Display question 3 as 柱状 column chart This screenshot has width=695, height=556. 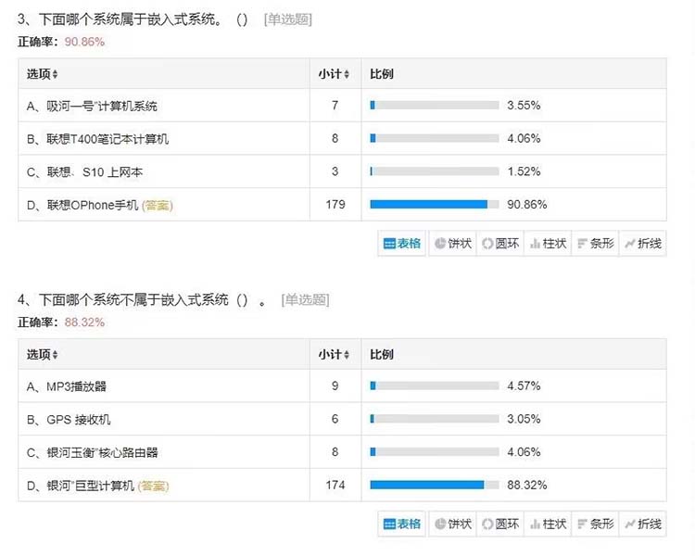pos(548,244)
